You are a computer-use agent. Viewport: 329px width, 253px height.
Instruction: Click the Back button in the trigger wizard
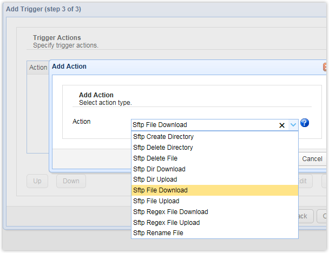(x=304, y=216)
